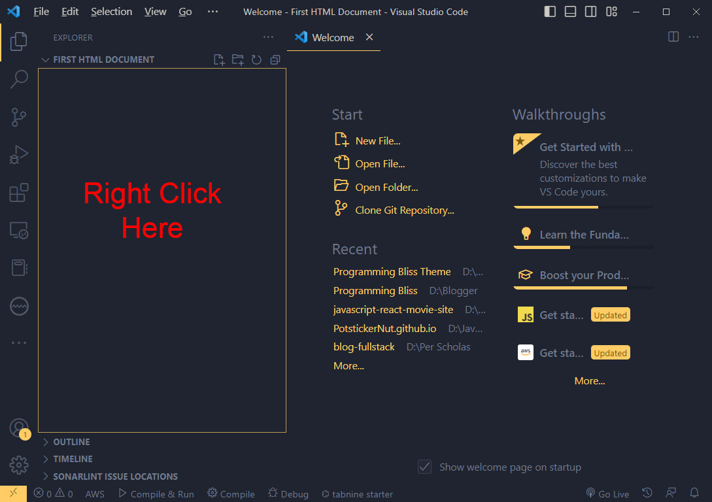The image size is (712, 502).
Task: Open the Manage gear icon
Action: click(18, 465)
